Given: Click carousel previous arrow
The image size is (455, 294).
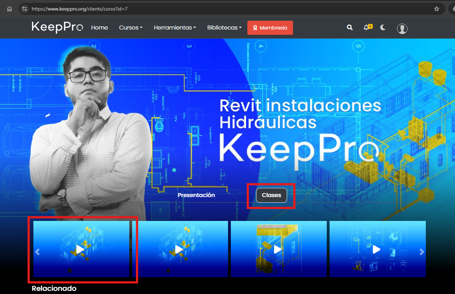Looking at the screenshot, I should [37, 251].
